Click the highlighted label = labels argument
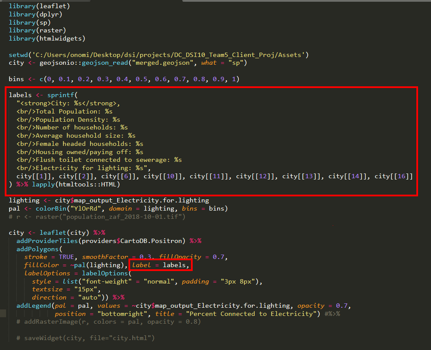The height and width of the screenshot is (350, 431). click(160, 265)
